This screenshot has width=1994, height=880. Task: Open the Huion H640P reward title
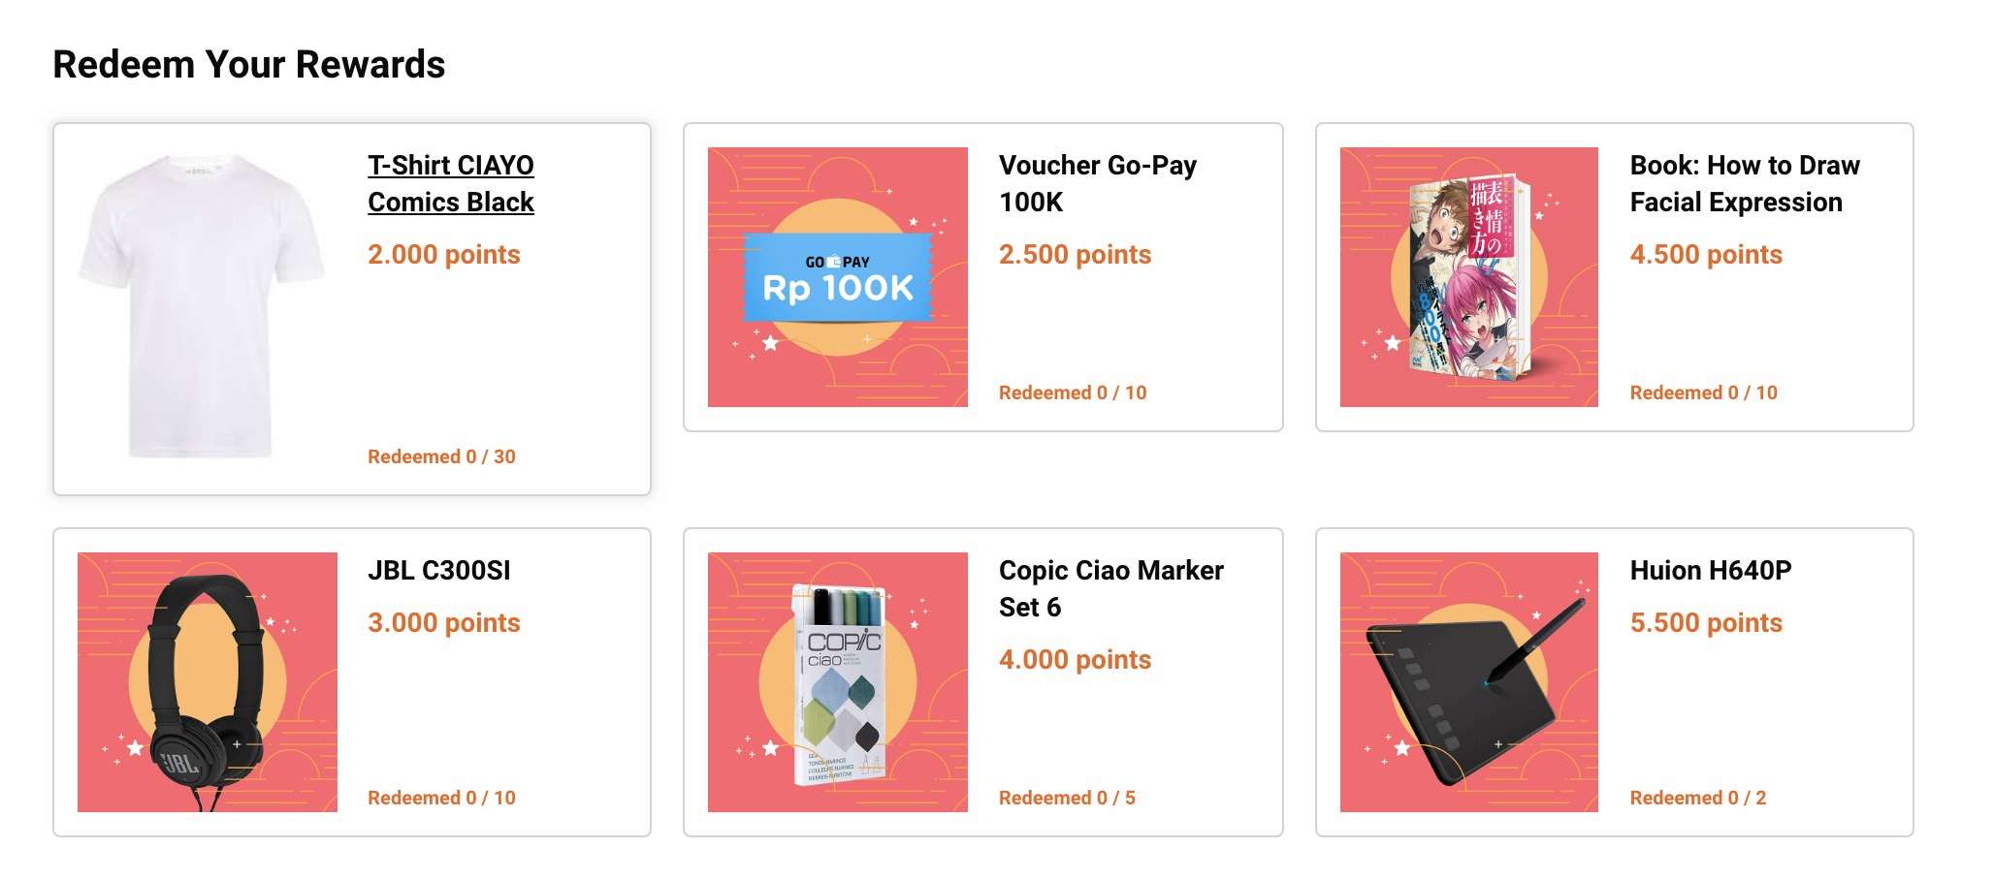click(1710, 570)
